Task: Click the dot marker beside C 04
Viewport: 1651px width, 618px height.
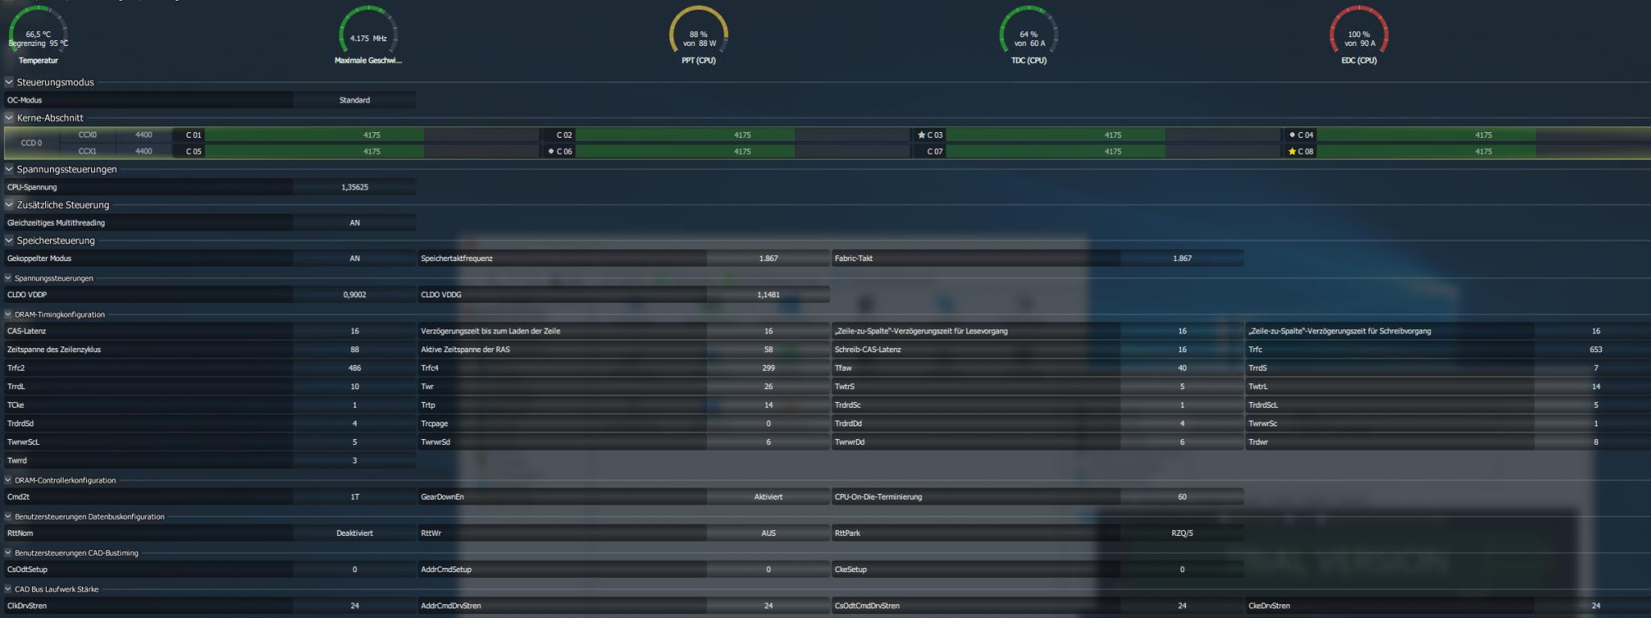Action: pyautogui.click(x=1292, y=135)
